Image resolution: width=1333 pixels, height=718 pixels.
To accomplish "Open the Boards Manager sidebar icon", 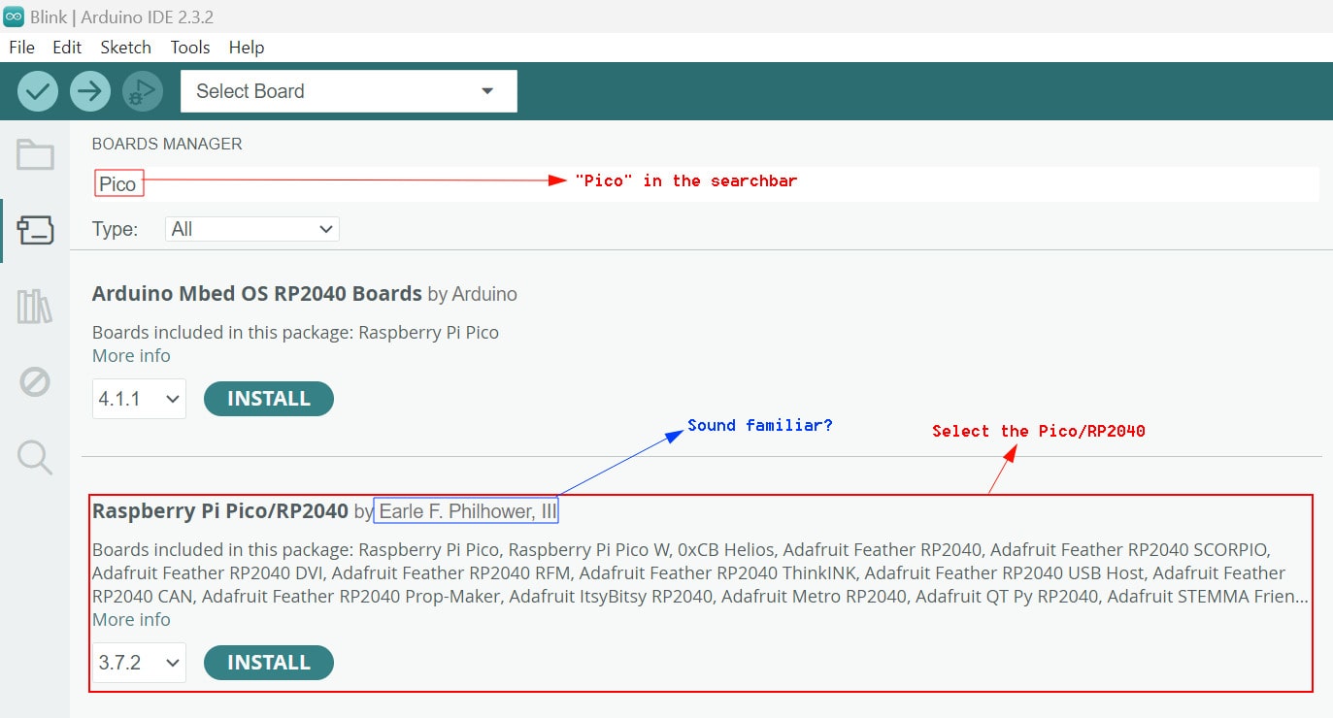I will pyautogui.click(x=35, y=230).
